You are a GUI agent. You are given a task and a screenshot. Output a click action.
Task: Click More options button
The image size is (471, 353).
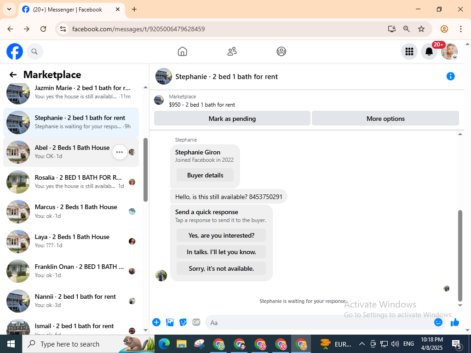click(x=385, y=119)
